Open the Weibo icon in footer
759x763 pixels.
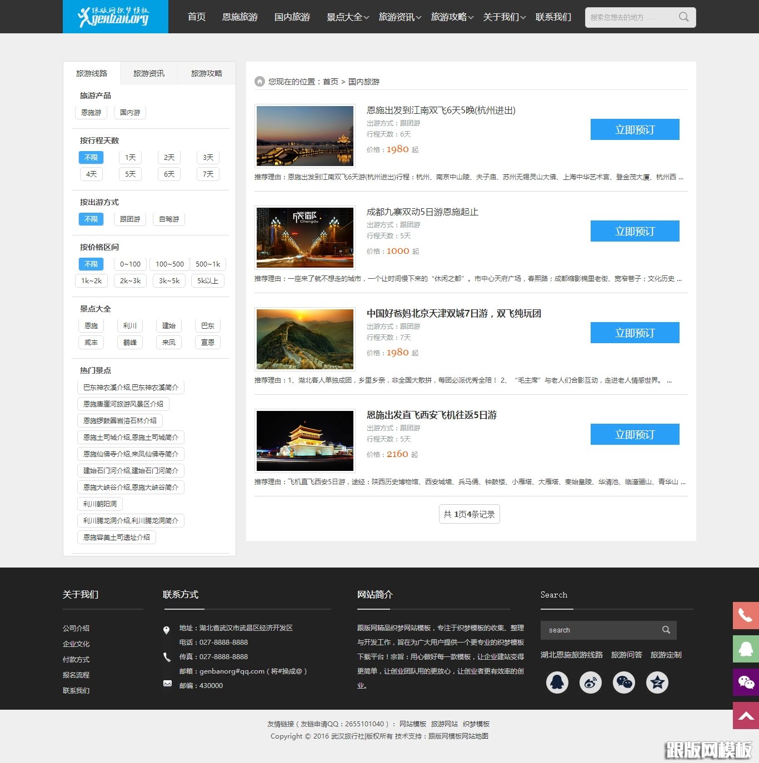tap(590, 682)
